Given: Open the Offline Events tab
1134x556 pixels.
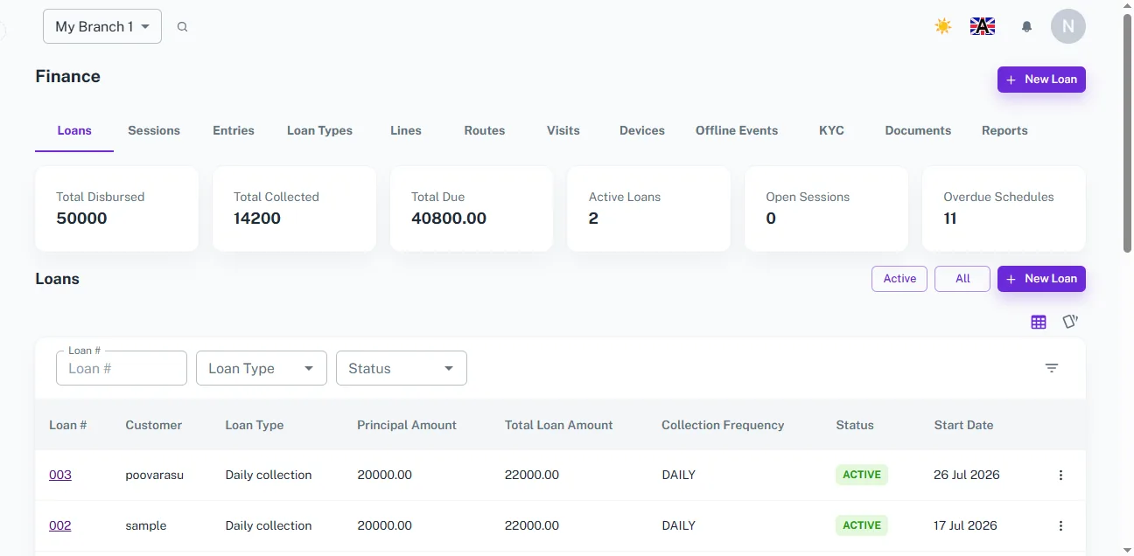Looking at the screenshot, I should [737, 130].
